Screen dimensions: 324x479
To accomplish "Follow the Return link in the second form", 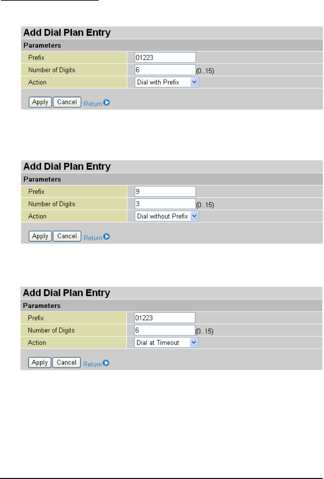I will pos(93,238).
